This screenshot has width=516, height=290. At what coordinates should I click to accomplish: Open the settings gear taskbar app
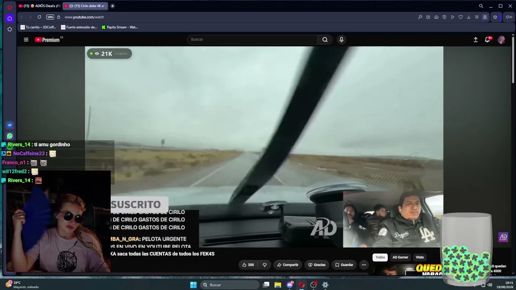[325, 285]
